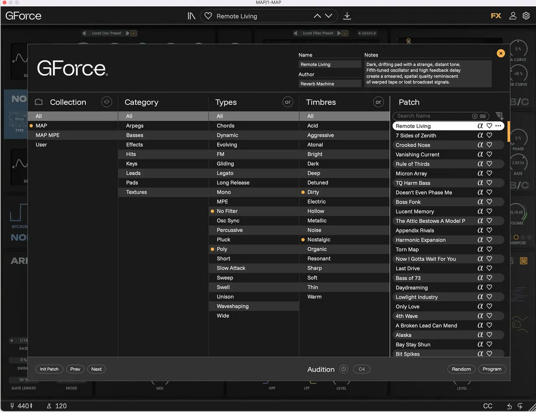The image size is (536, 412).
Task: Click the metronome tempo icon
Action: click(49, 406)
